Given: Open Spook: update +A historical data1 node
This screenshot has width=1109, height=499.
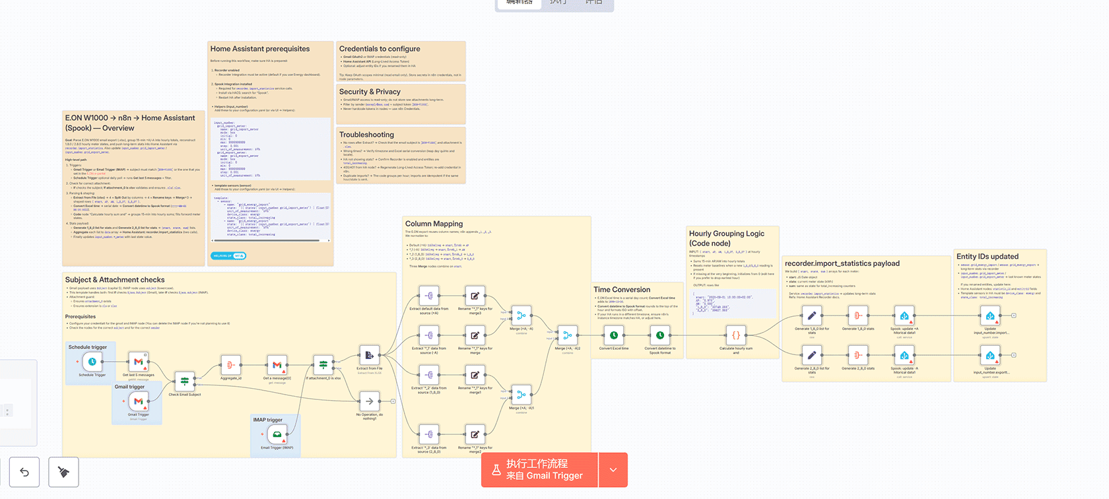Looking at the screenshot, I should pos(904,316).
